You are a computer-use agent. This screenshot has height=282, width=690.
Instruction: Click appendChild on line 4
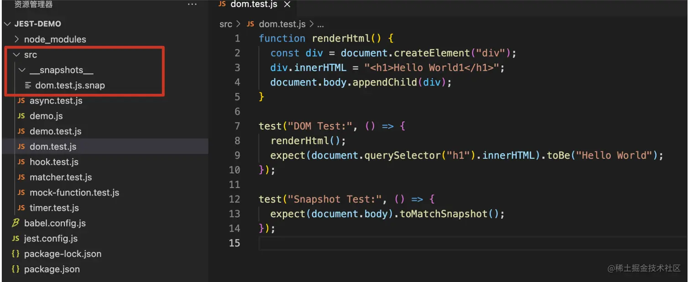point(385,82)
